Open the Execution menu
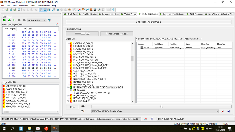The width and height of the screenshot is (235, 132). click(23, 6)
